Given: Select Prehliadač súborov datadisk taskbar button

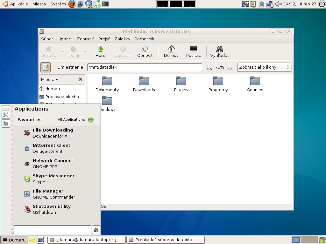Looking at the screenshot, I should (166, 240).
